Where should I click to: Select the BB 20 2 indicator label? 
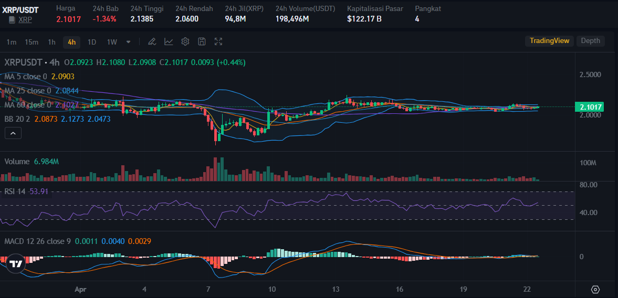(17, 119)
